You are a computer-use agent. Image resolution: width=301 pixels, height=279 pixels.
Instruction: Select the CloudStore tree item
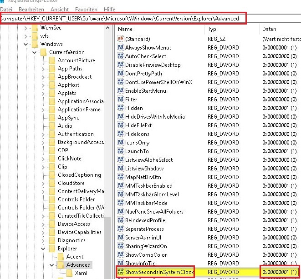[x=71, y=183]
